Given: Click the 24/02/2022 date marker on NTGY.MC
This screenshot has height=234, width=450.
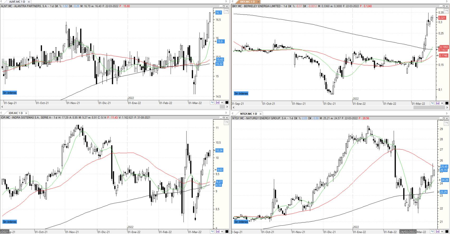Looking at the screenshot, I should (408, 232).
